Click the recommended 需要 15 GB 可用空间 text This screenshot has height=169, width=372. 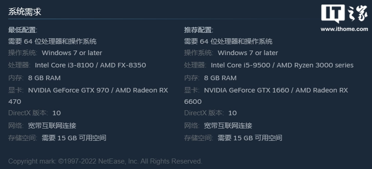click(250, 138)
